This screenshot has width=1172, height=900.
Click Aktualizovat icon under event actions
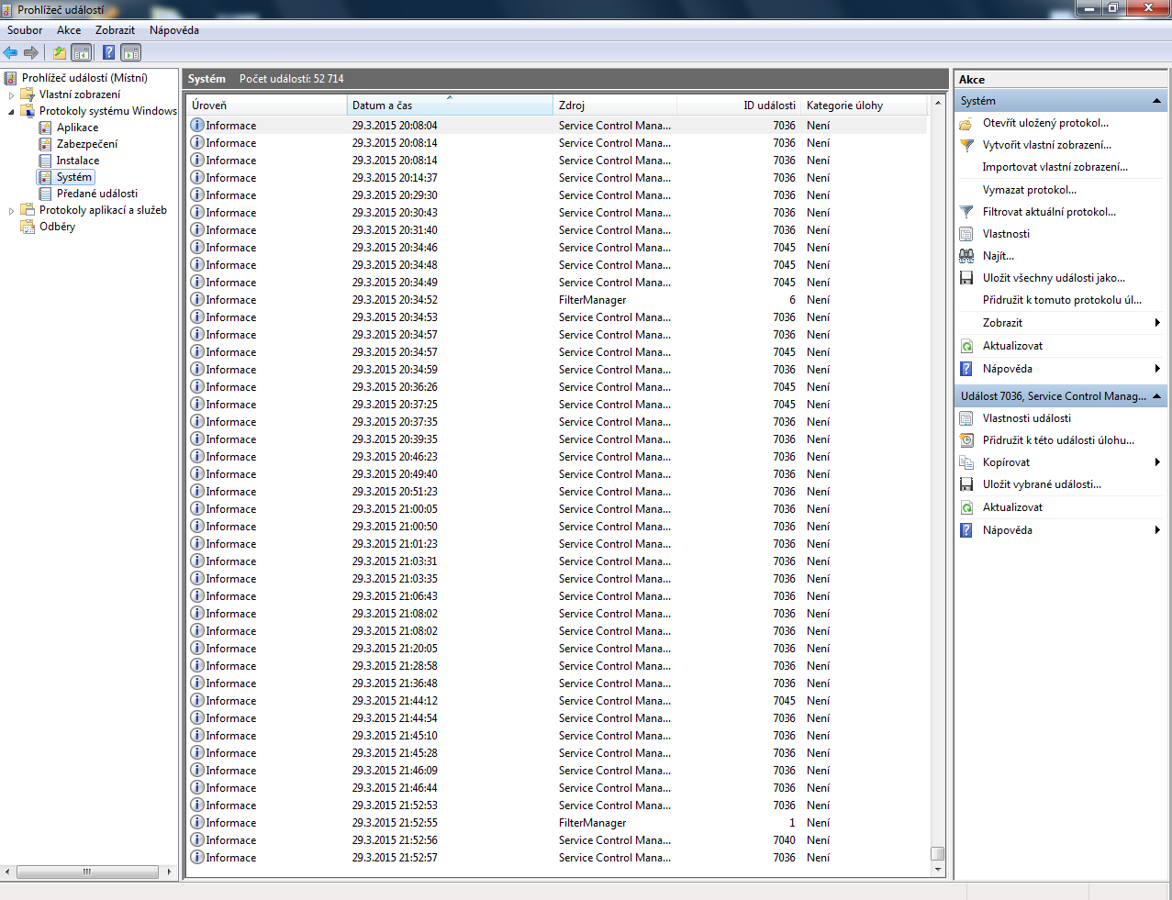click(x=966, y=507)
